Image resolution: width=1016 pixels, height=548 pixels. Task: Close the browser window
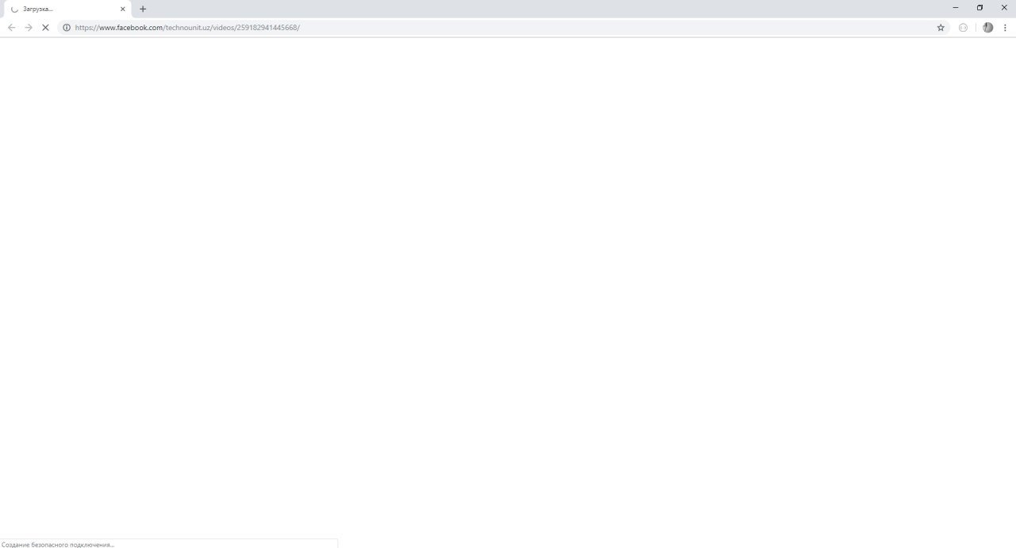click(1003, 7)
